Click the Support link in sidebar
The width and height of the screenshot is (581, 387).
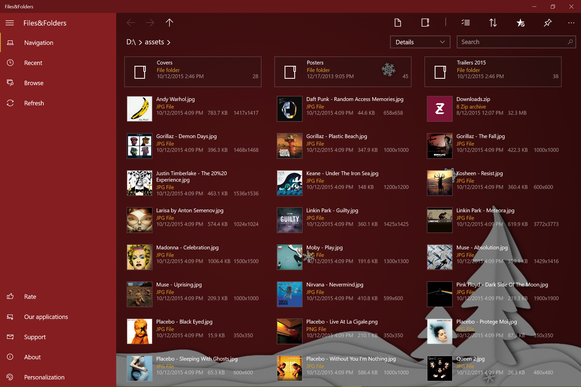tap(35, 337)
